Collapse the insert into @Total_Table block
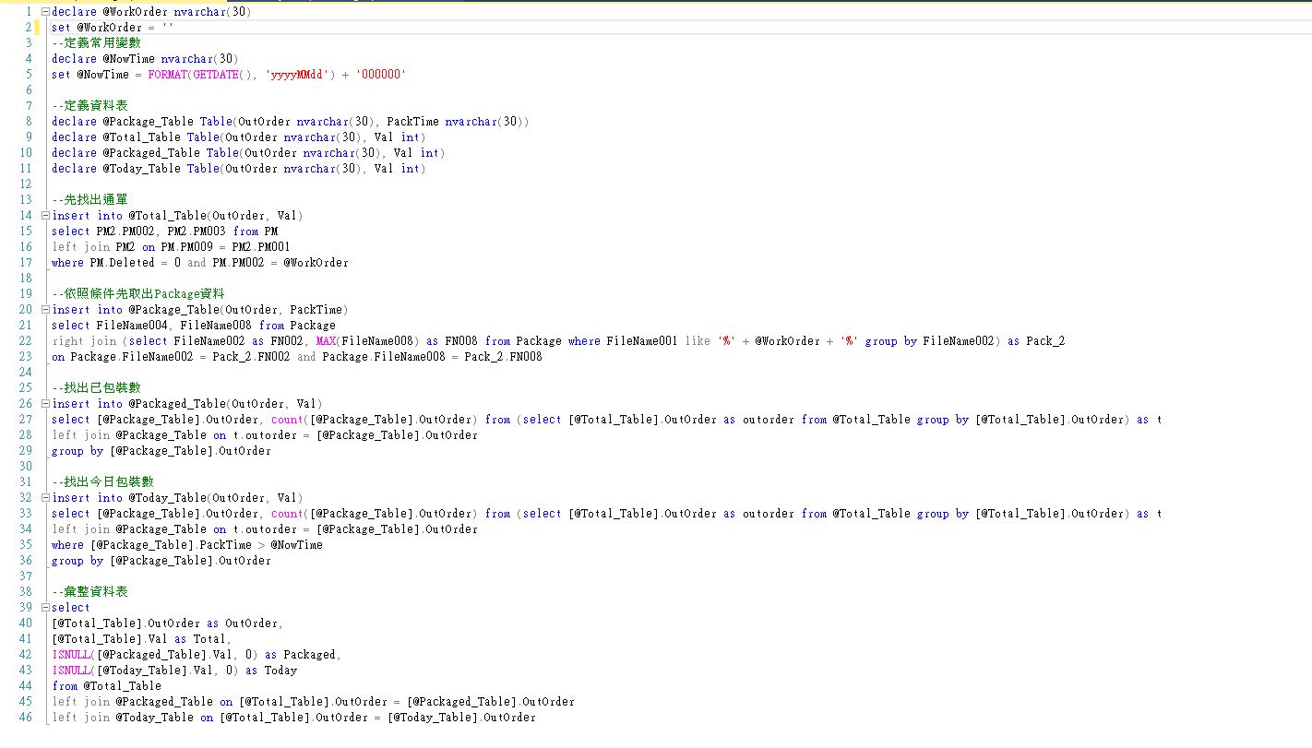Viewport: 1312px width, 748px height. pos(45,216)
